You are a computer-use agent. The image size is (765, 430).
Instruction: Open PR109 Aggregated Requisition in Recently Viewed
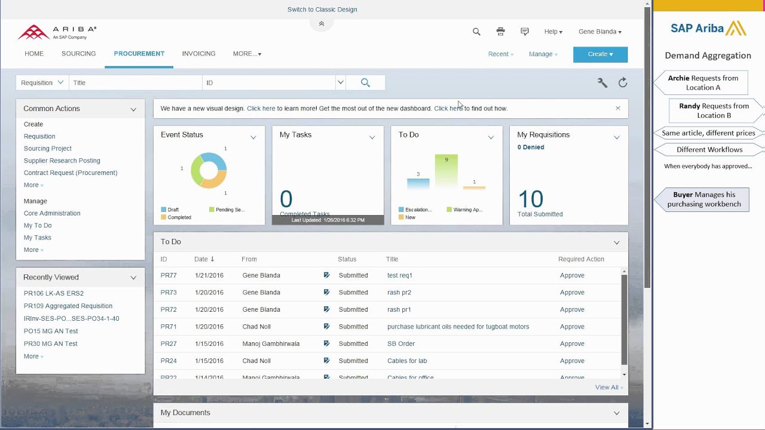tap(68, 306)
